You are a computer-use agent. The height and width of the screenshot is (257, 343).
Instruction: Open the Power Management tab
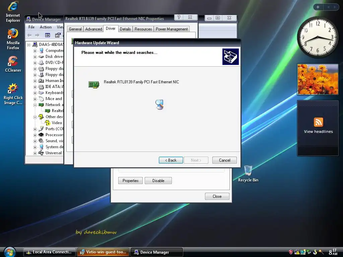pos(171,29)
